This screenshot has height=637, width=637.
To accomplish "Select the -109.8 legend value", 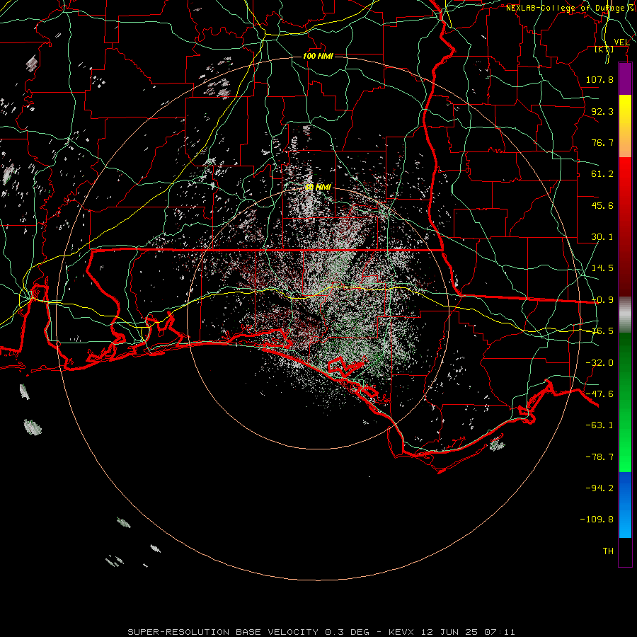I will (597, 520).
